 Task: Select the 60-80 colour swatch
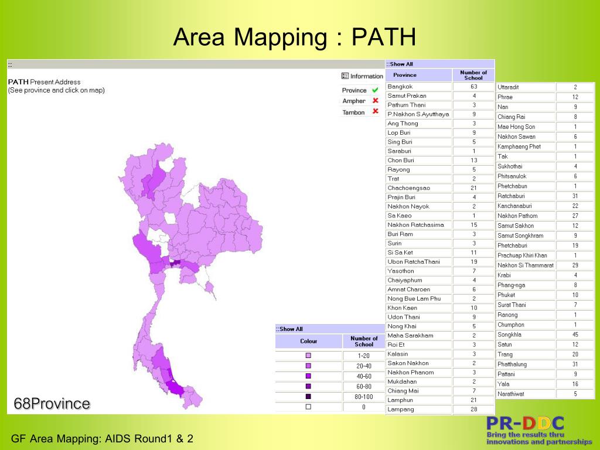(308, 387)
